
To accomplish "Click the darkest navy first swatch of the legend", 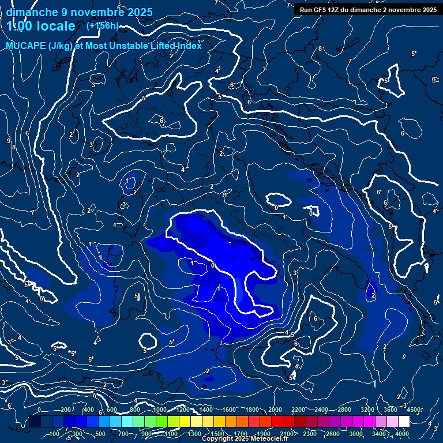I will tap(35, 421).
